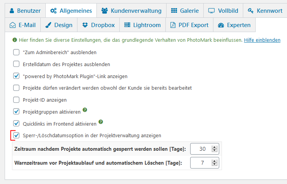Screen dimensions: 287x184
Task: Click the Hilfe einblenden link
Action: (x=262, y=40)
